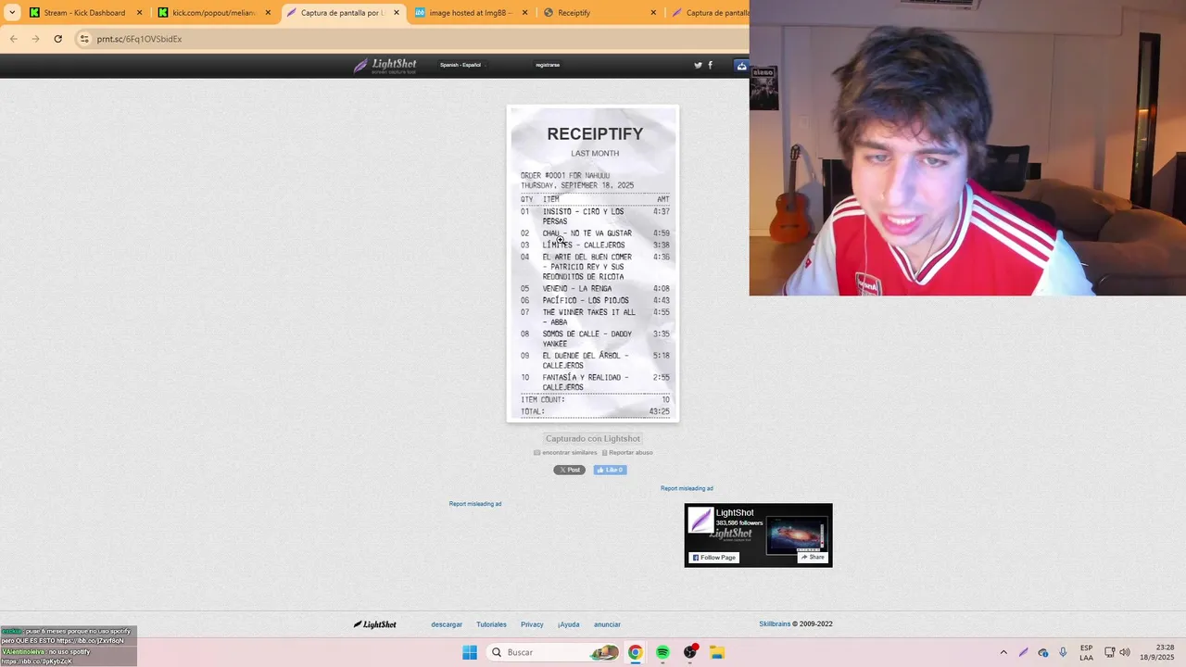Select the last Captura de pantalla tab

tap(709, 13)
